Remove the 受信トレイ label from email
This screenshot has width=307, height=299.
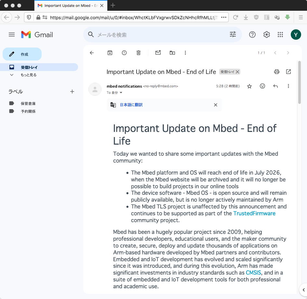(x=237, y=72)
